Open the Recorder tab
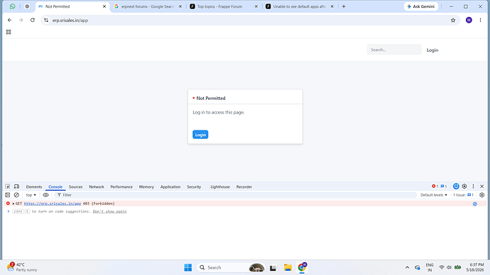 (x=244, y=187)
